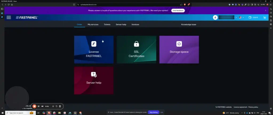
Task: Open the Invoices tab
Action: click(135, 24)
